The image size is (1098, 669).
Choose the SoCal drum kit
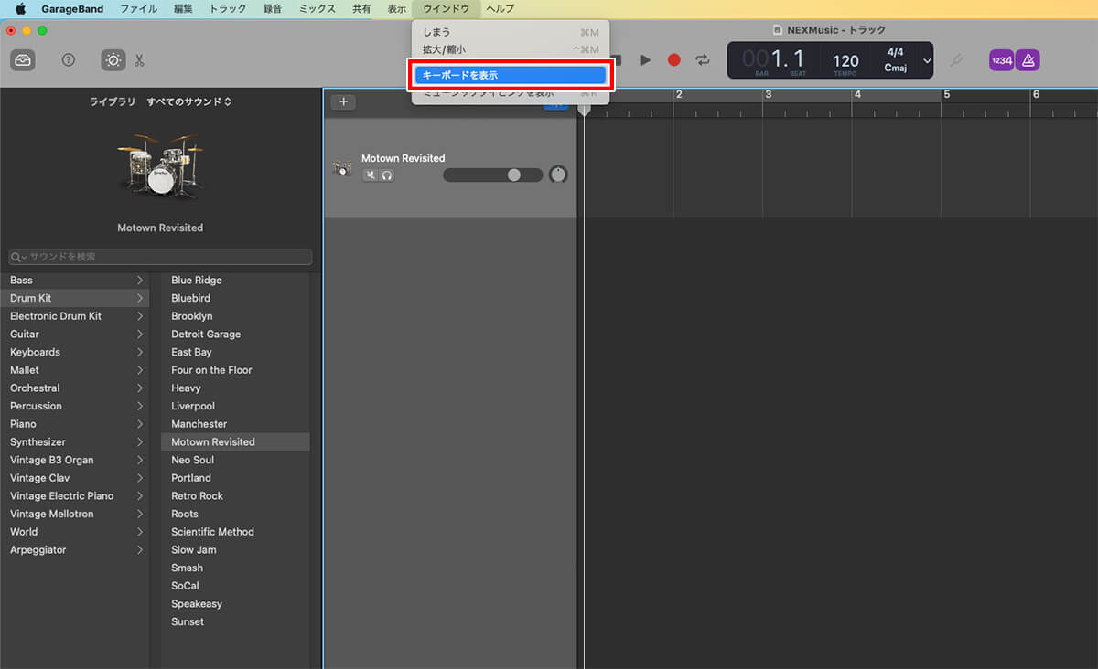(x=236, y=586)
